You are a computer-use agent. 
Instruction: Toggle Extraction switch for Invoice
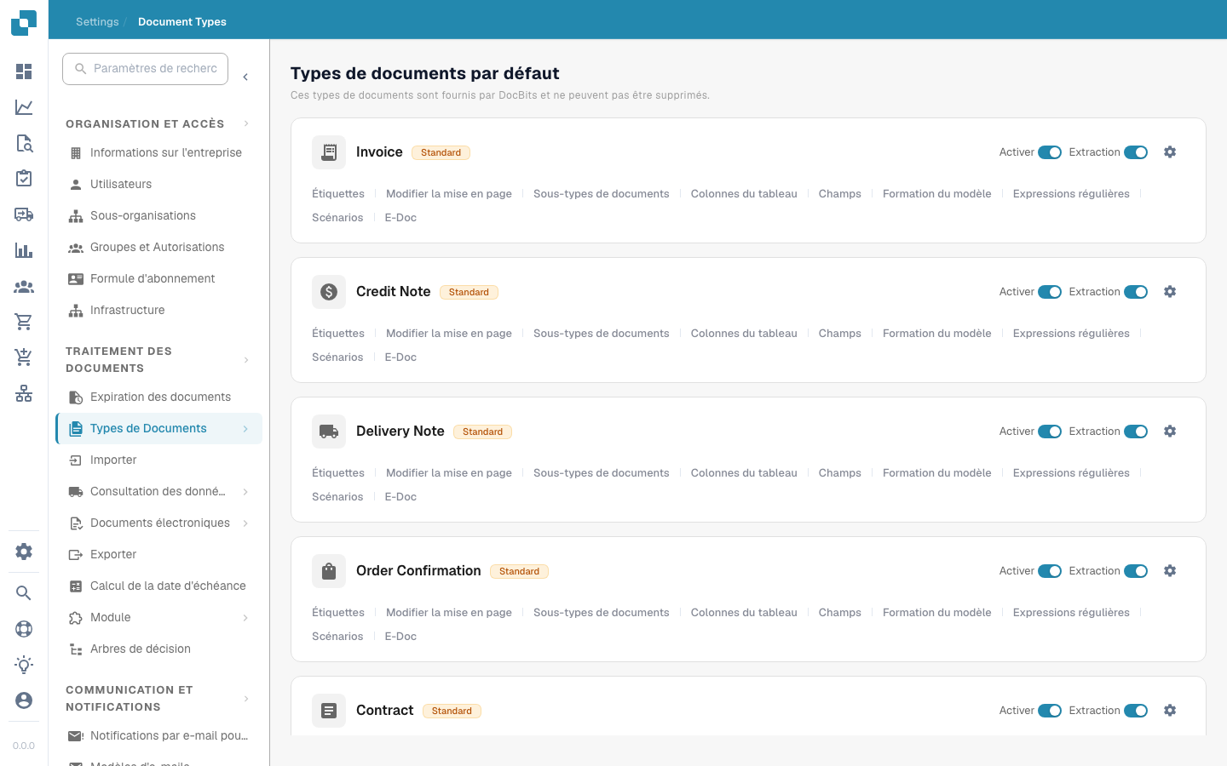1136,152
